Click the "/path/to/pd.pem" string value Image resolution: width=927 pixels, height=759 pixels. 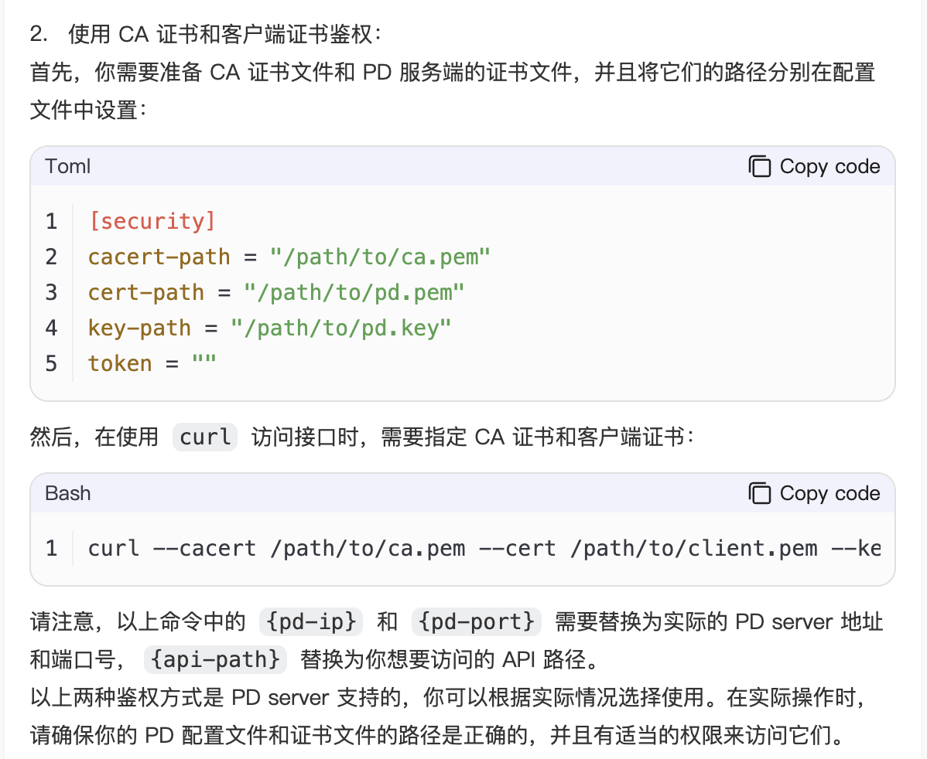354,292
